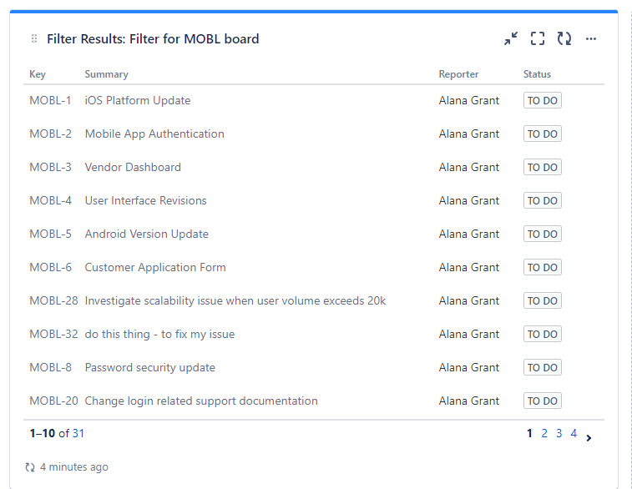Open gadget in full screen view
632x489 pixels.
[x=538, y=38]
